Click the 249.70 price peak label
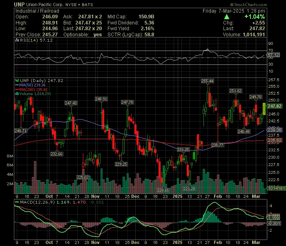This screenshot has height=246, width=286. tap(255, 97)
